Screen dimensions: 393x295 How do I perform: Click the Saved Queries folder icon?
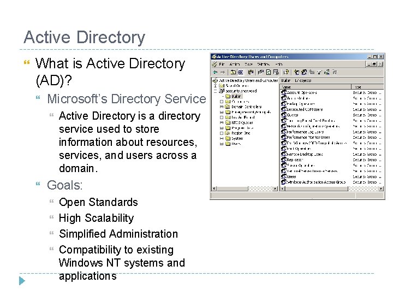222,86
